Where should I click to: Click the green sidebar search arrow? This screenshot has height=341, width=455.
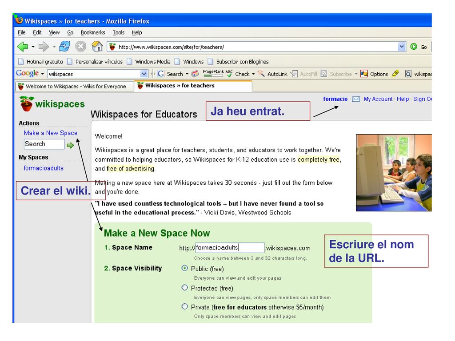tap(70, 145)
